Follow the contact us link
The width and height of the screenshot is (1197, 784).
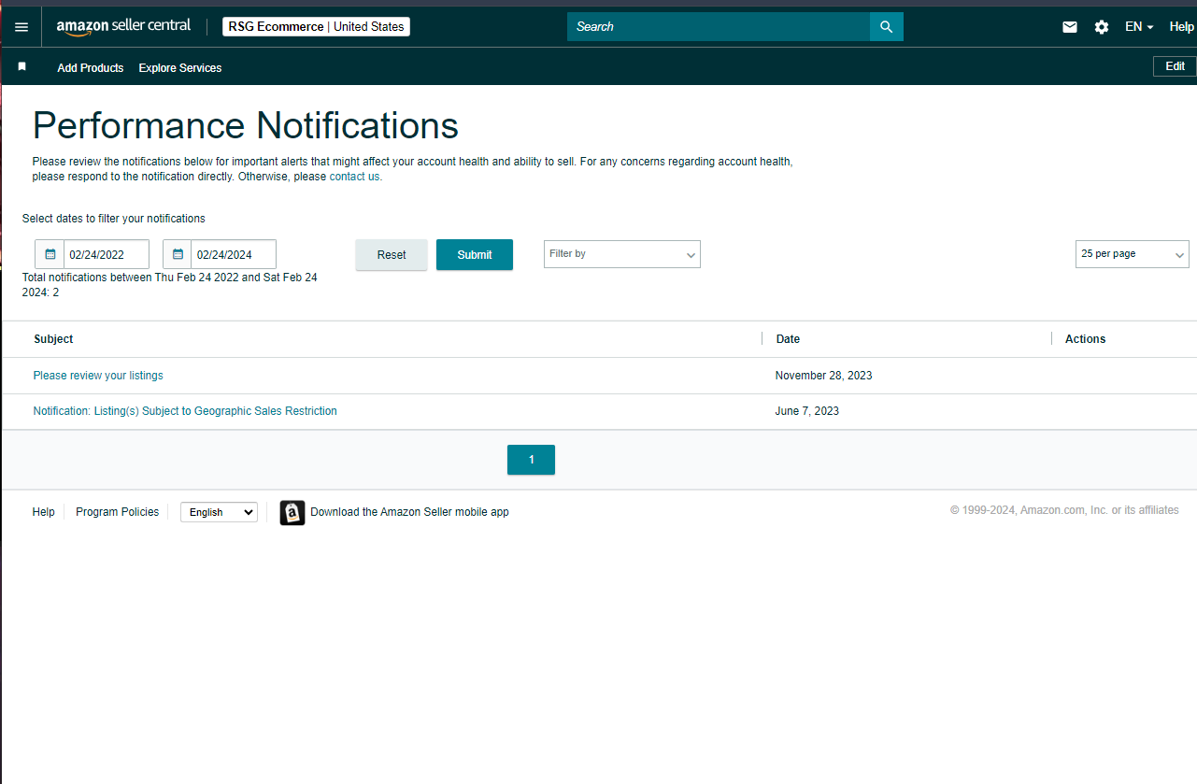(355, 177)
